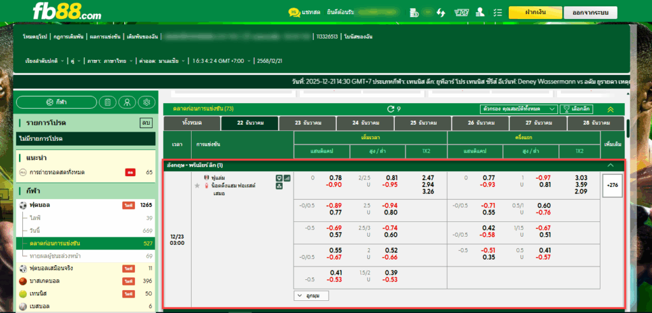Image resolution: width=652 pixels, height=313 pixels.
Task: Open the คู่ dropdown in settings bar
Action: (x=76, y=60)
